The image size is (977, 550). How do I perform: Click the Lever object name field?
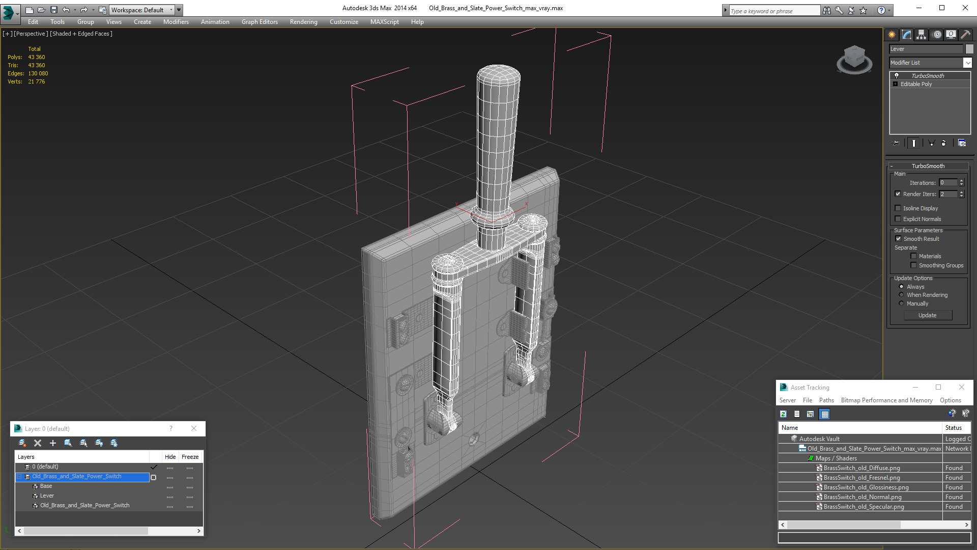point(926,49)
